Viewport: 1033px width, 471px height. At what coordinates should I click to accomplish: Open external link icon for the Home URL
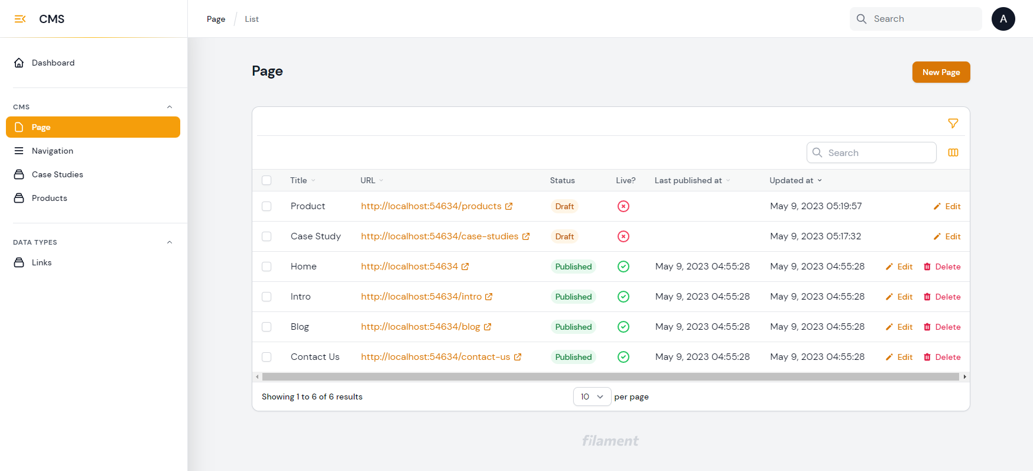[x=465, y=267]
